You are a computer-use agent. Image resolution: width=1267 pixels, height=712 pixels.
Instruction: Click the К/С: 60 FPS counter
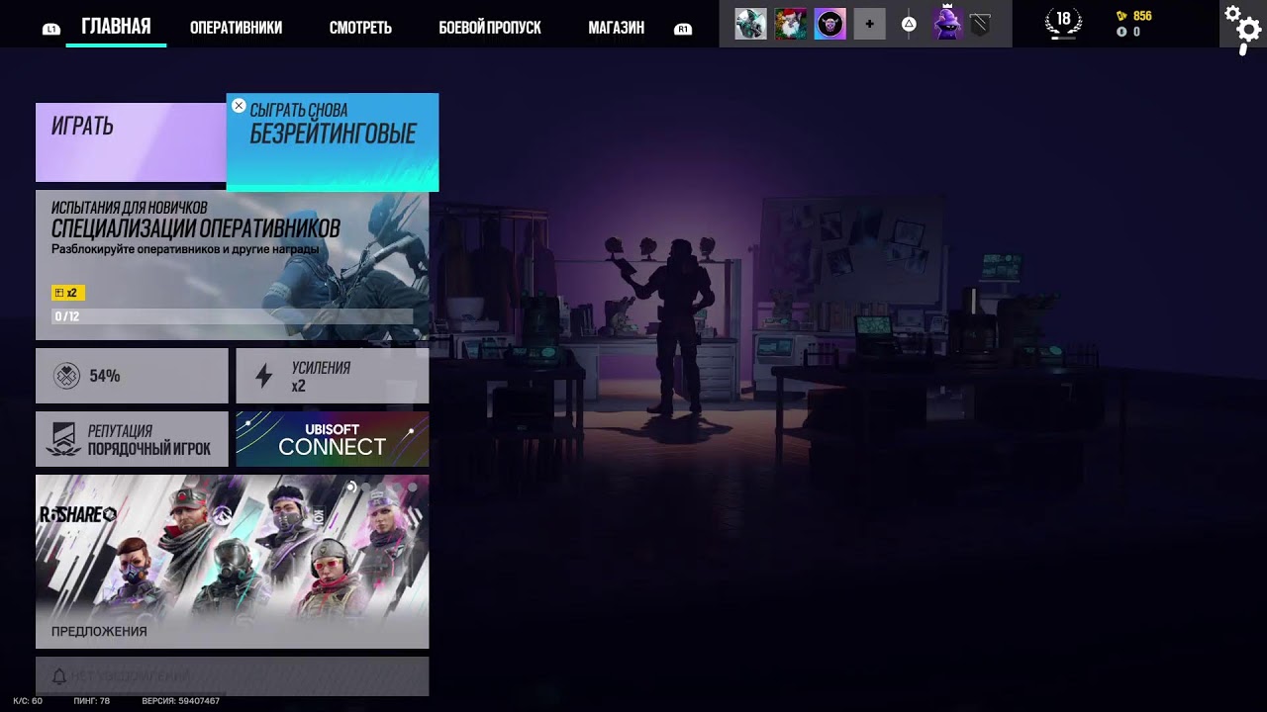[28, 701]
